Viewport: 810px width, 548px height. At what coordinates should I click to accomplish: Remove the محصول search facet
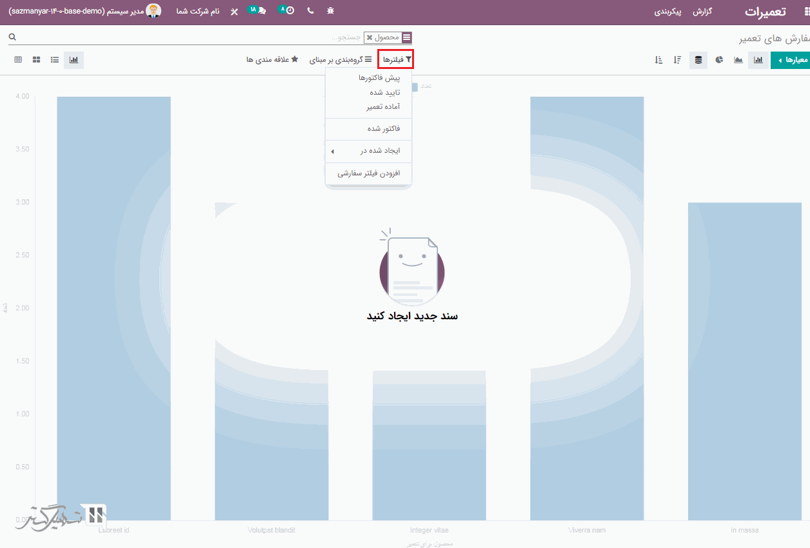(x=370, y=38)
